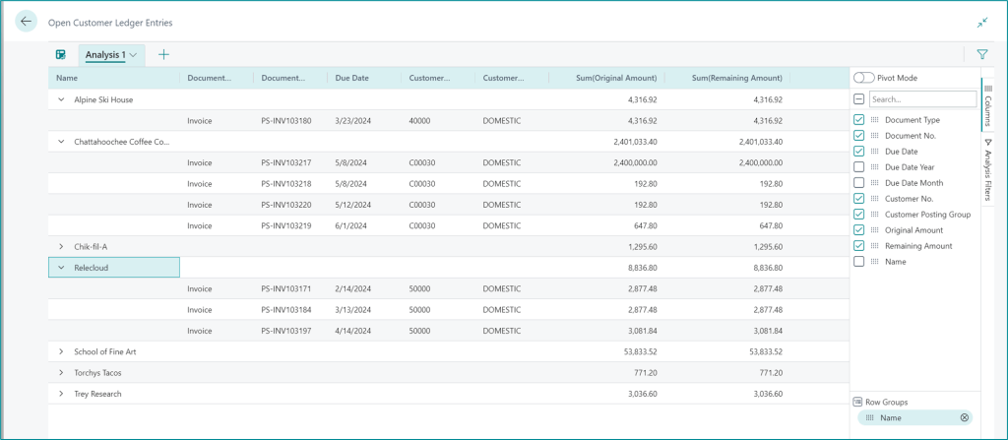This screenshot has width=1008, height=440.
Task: Expand the School of Fine Art group
Action: [x=61, y=351]
